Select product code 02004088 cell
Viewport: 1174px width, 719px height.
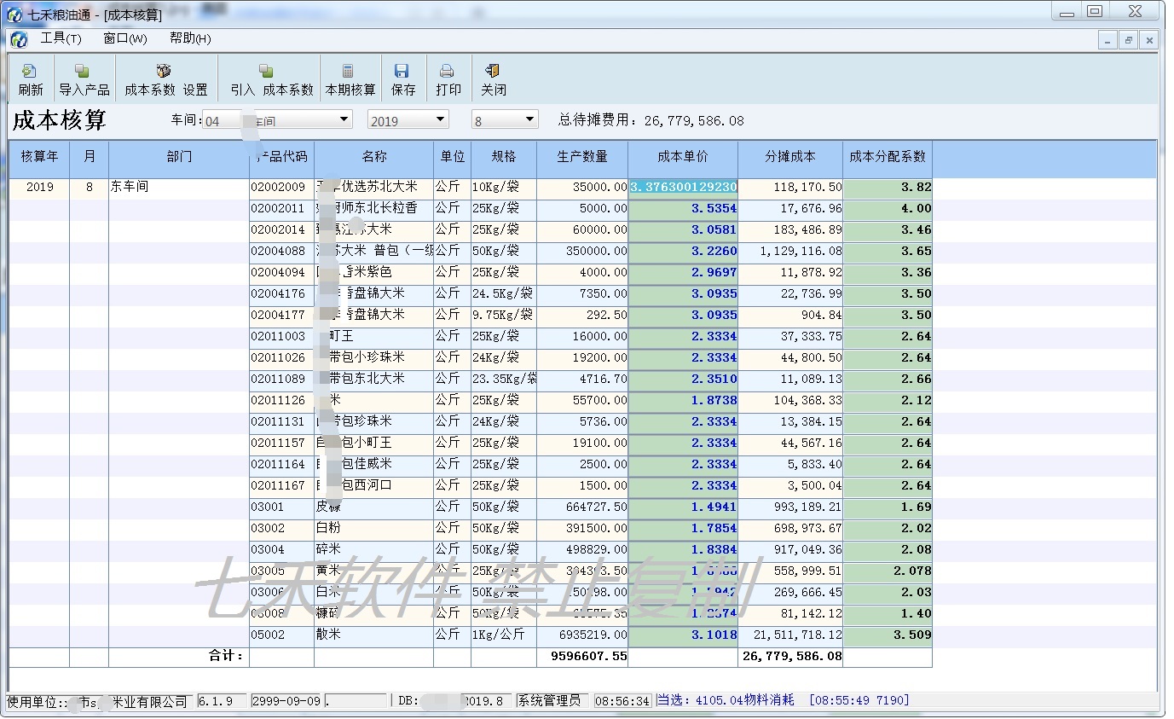pyautogui.click(x=281, y=251)
